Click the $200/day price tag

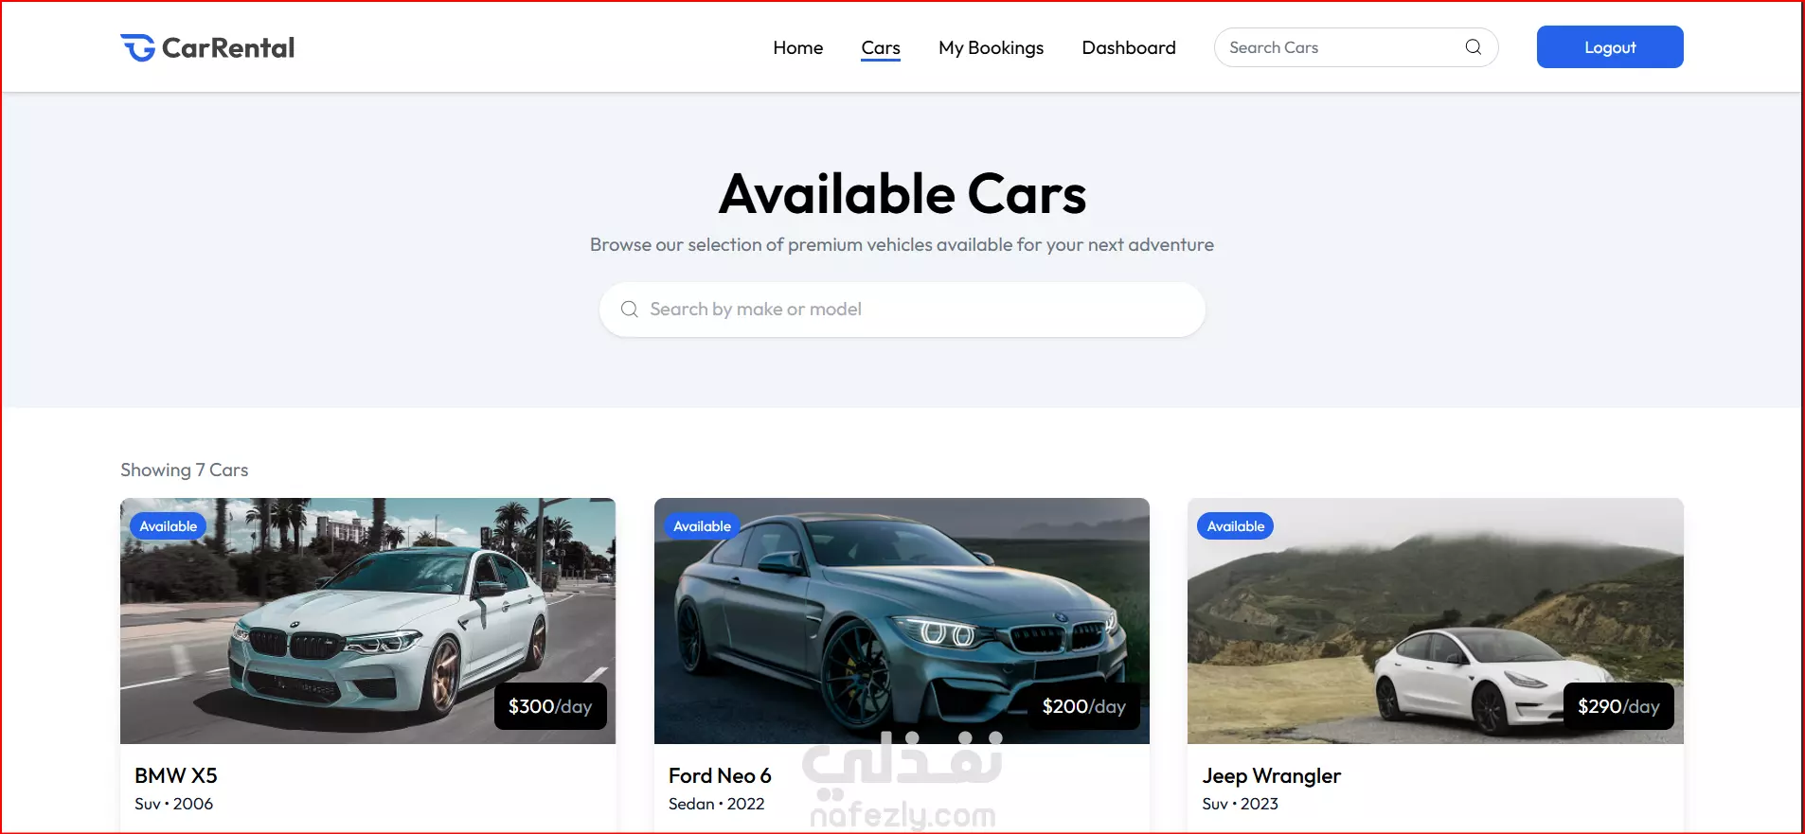[x=1083, y=706]
